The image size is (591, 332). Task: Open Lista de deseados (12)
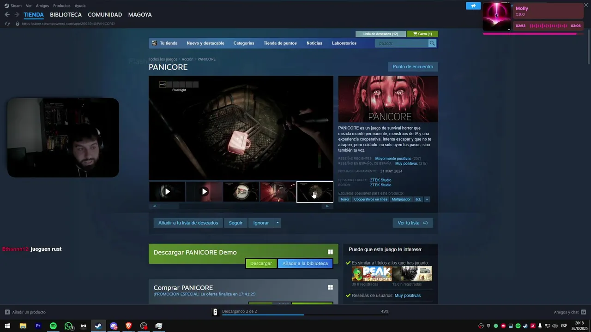(380, 34)
